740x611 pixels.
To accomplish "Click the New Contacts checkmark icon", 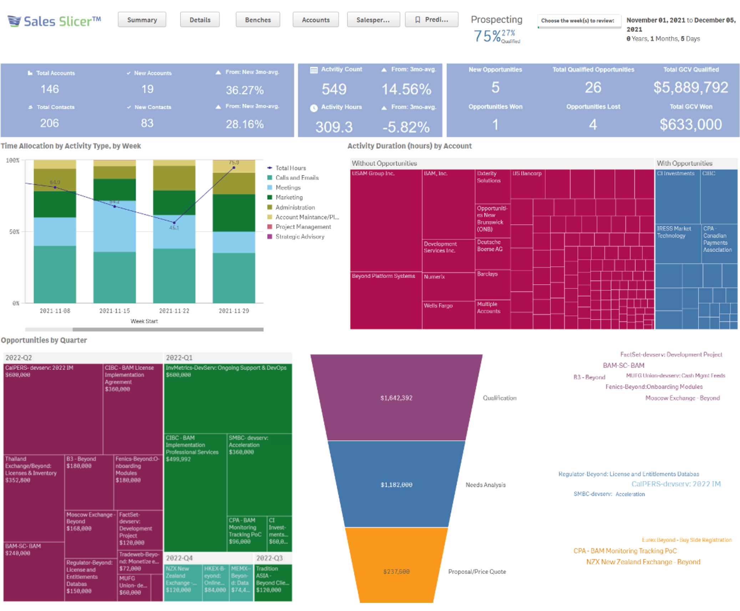I will tap(129, 107).
